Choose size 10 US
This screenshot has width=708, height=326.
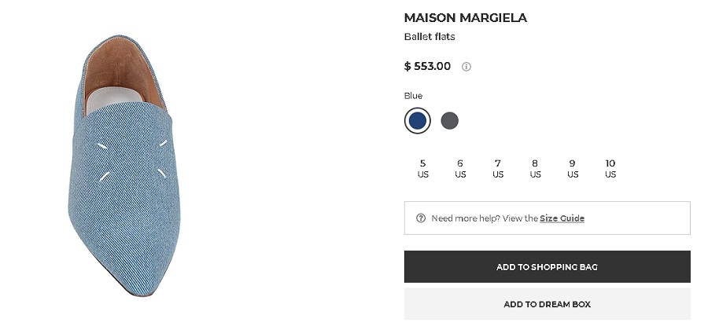click(610, 169)
